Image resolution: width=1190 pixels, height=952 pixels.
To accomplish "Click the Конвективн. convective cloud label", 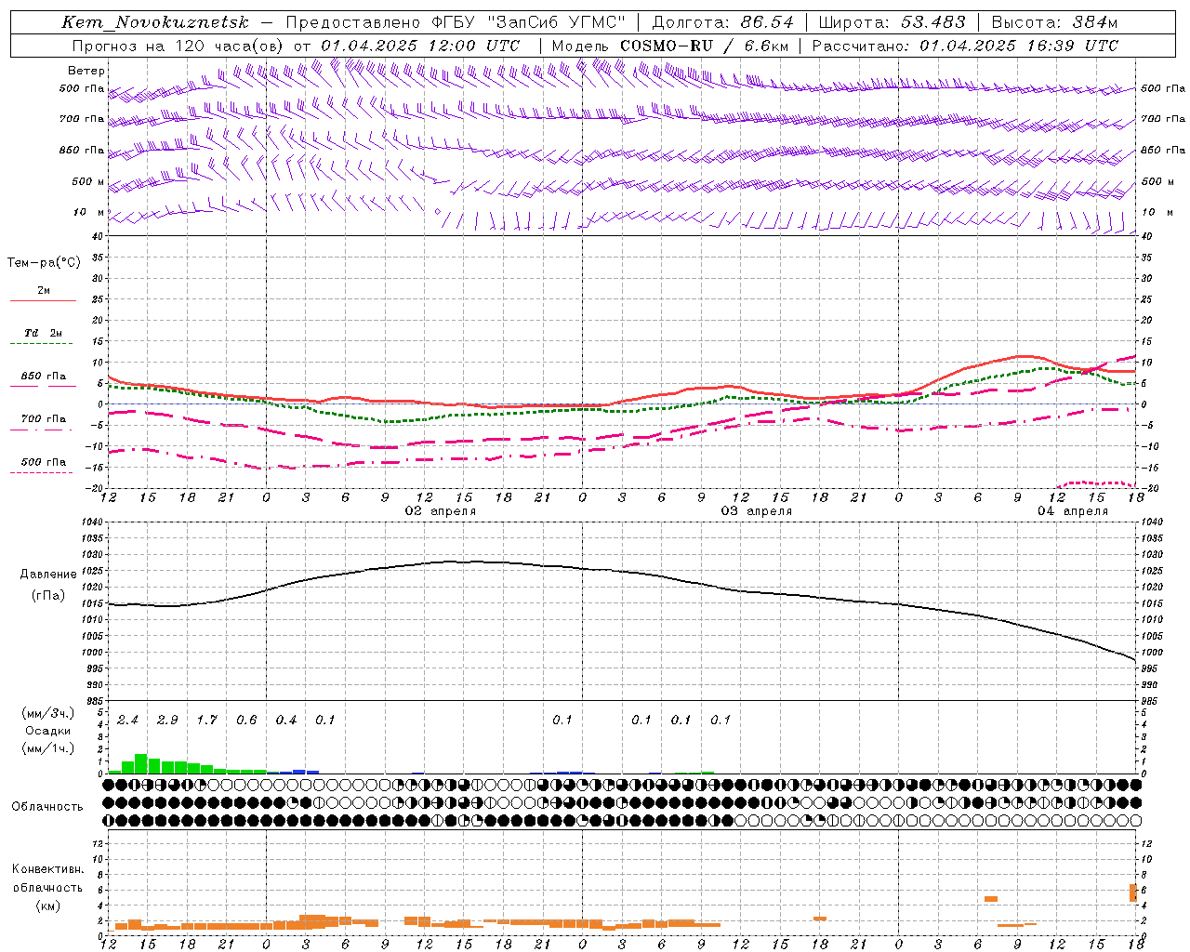I will 47,869.
